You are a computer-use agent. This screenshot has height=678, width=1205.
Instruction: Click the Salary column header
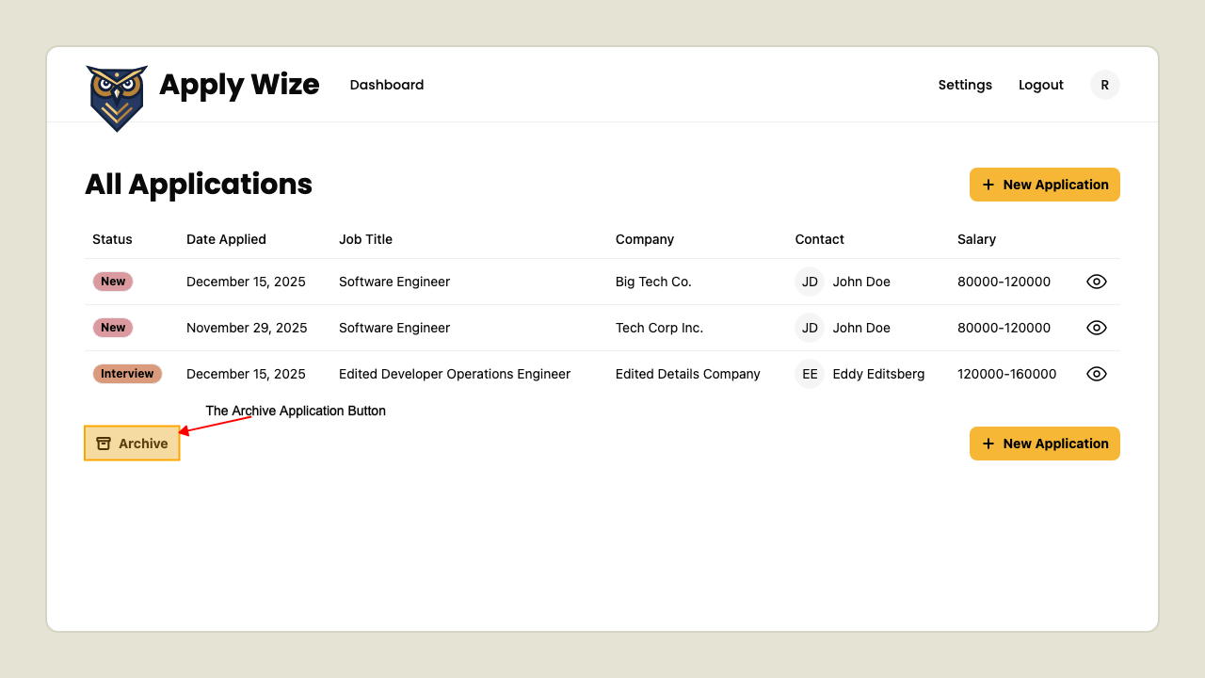pos(976,239)
